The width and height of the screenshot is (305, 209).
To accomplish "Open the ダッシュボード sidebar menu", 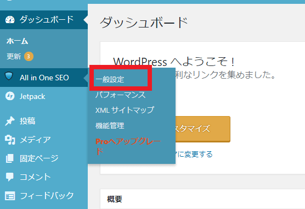I will click(44, 20).
